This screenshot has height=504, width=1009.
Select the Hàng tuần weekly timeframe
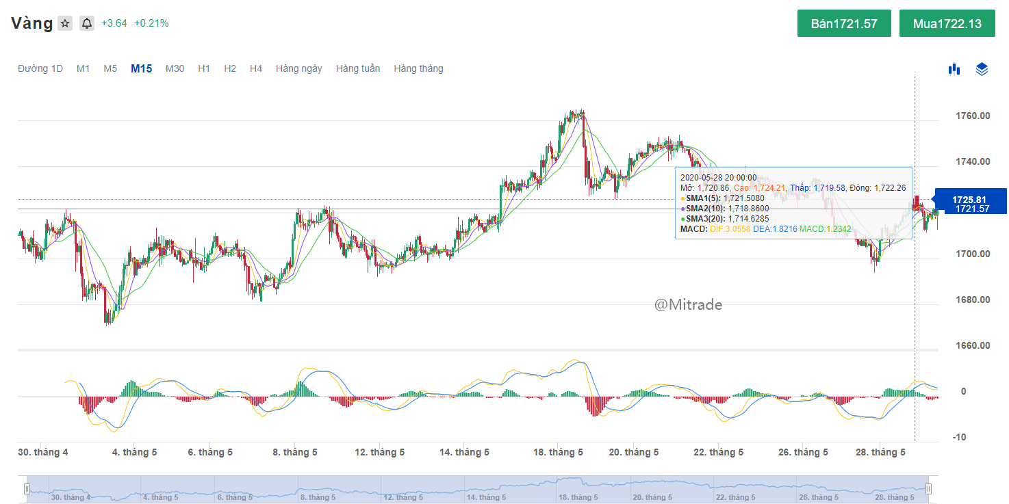(357, 68)
